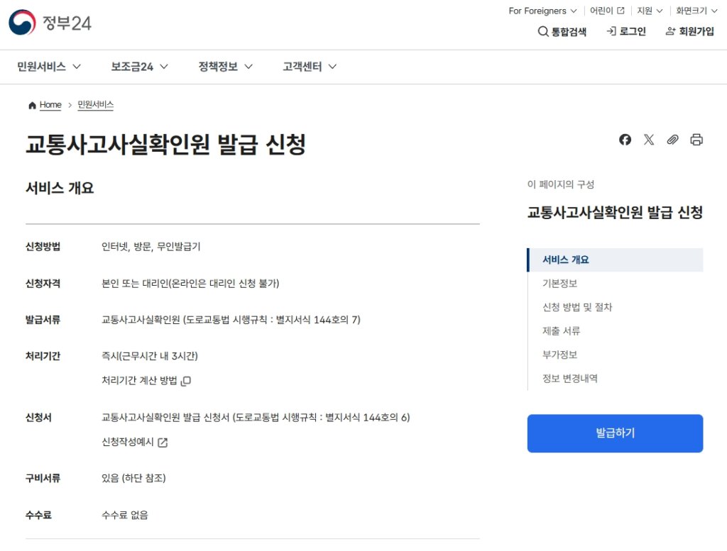Image resolution: width=727 pixels, height=551 pixels.
Task: Click the 발급서류 row value text
Action: (x=231, y=320)
